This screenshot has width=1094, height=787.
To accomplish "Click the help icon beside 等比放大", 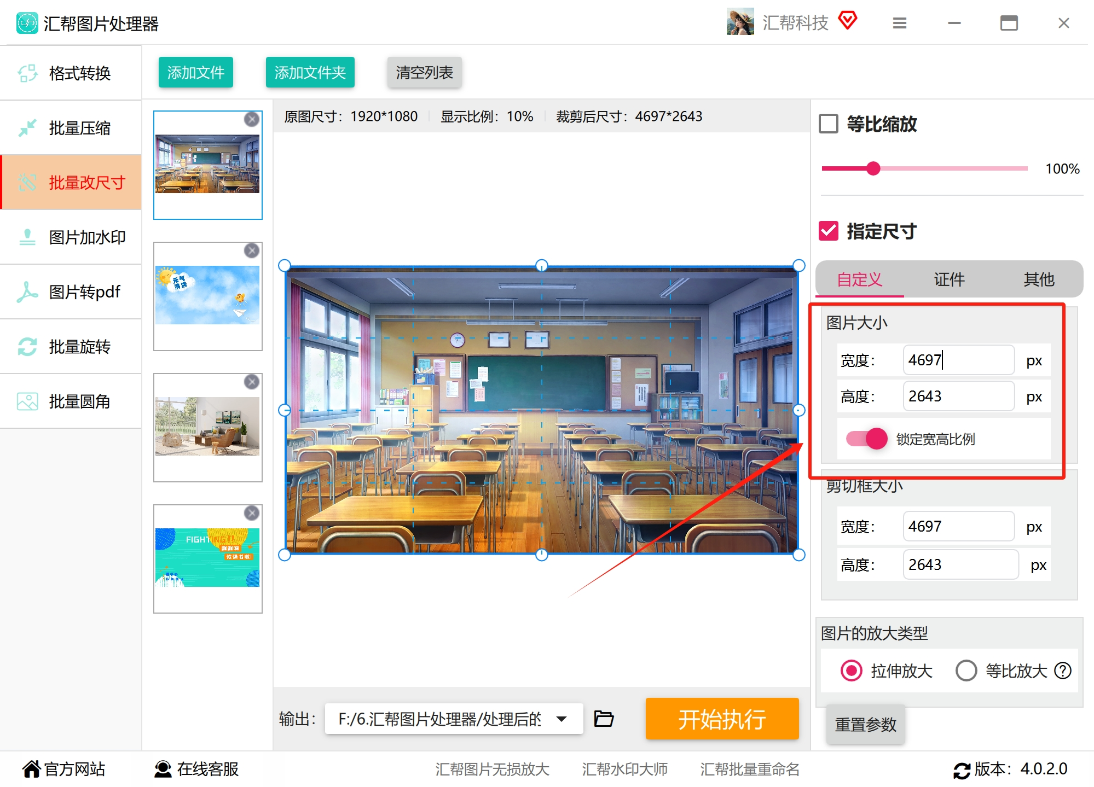I will click(x=1063, y=671).
